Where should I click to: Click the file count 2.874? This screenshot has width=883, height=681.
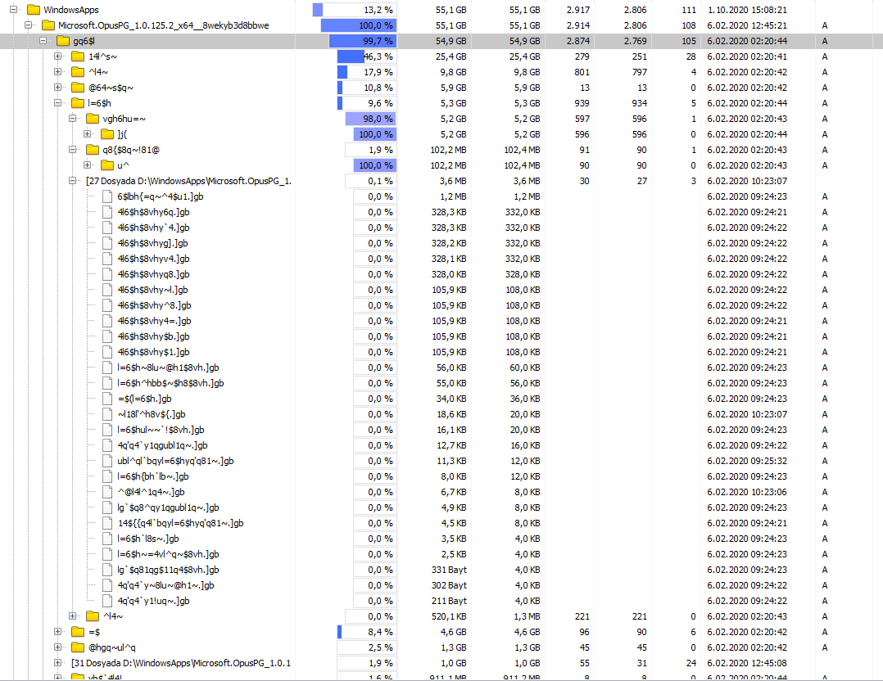coord(577,41)
